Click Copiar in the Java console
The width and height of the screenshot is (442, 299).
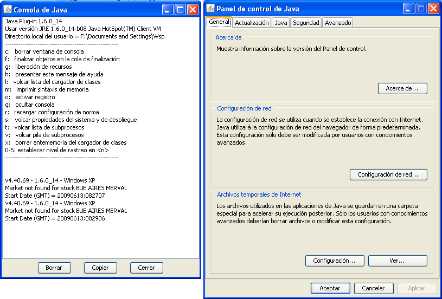click(100, 268)
